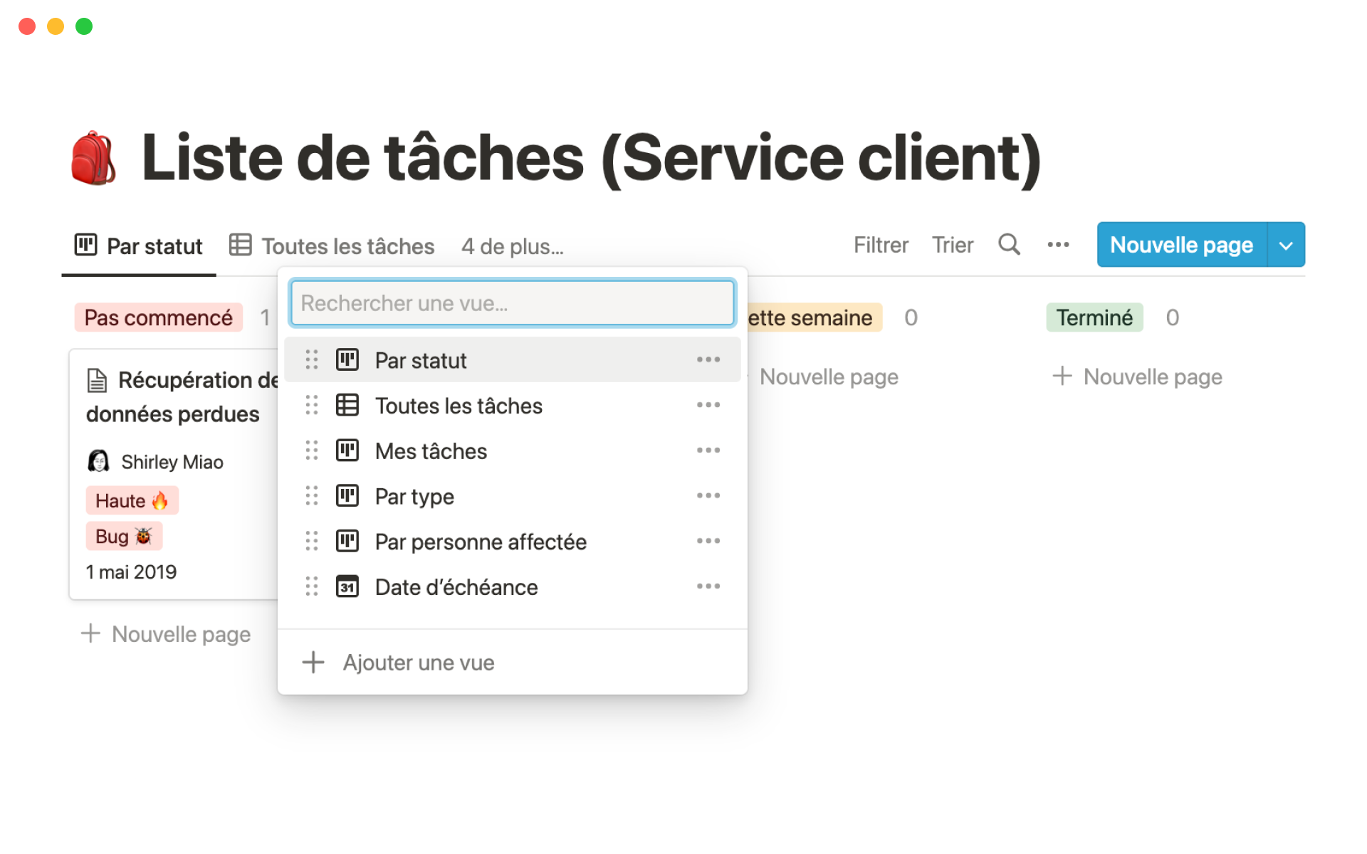Viewport: 1367px width, 854px height.
Task: Click calendar icon of Date d'échéance view
Action: (347, 586)
